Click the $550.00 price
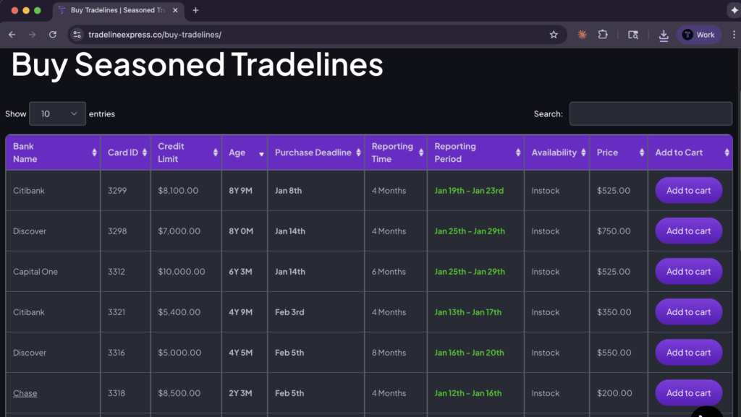This screenshot has width=741, height=417. pos(614,353)
